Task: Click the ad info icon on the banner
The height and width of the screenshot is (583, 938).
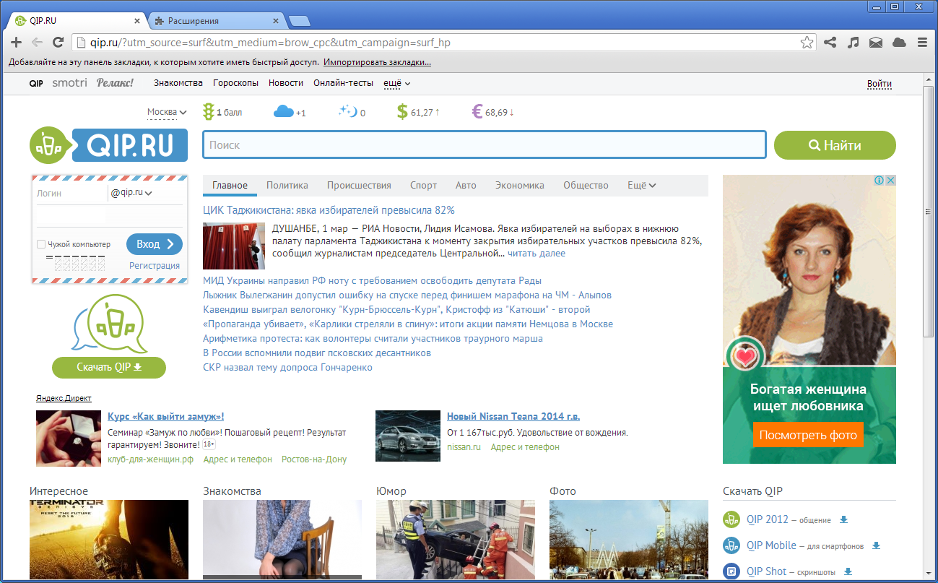Action: 879,181
